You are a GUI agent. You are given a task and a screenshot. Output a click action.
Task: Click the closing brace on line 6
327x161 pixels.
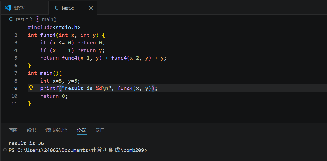coord(29,65)
